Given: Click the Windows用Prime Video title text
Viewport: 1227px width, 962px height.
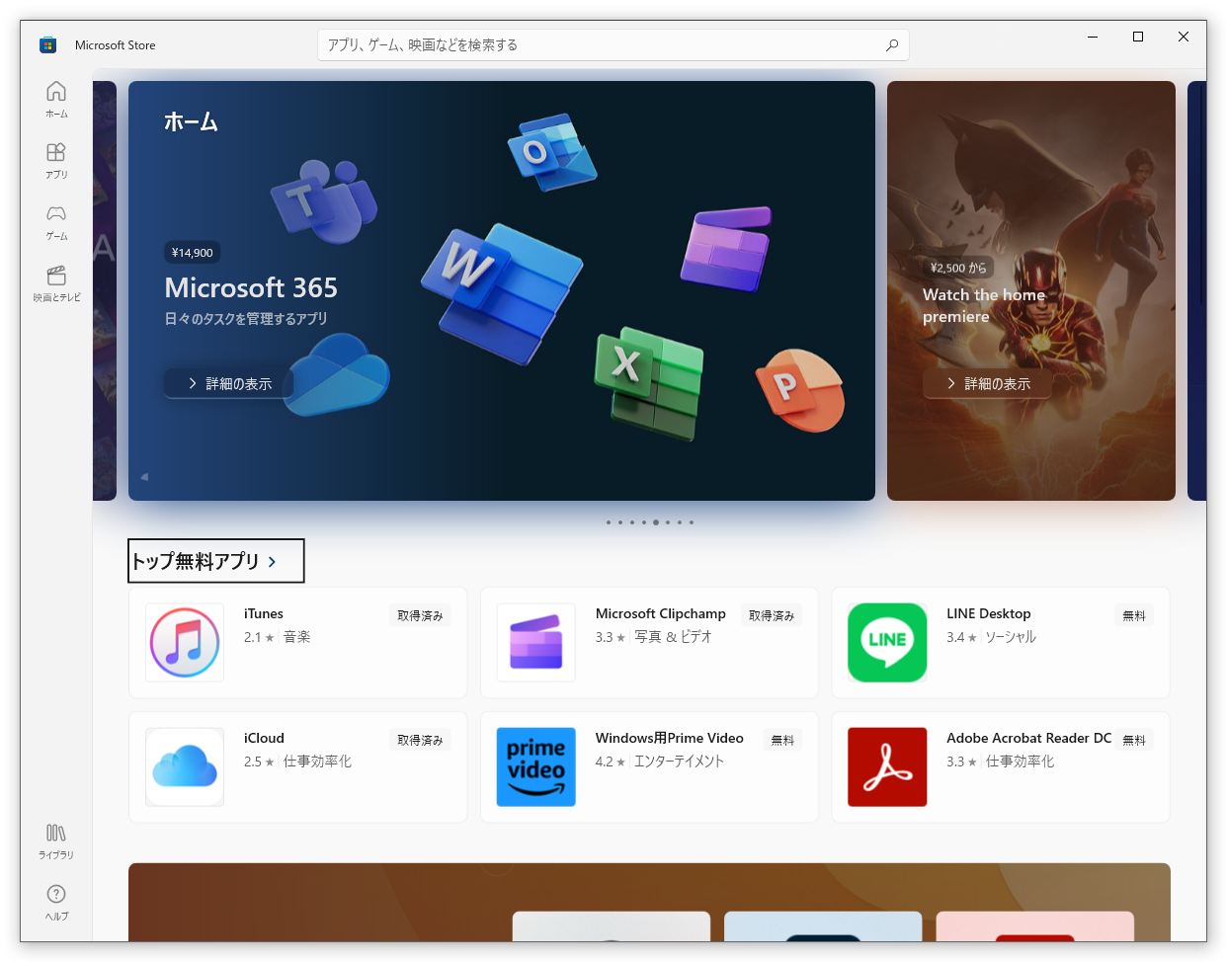Looking at the screenshot, I should point(670,738).
